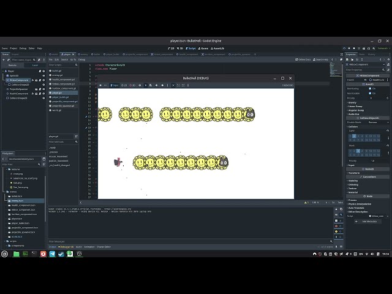Screen dimensions: 392x294
Task: Switch to the enemy scene tab
Action: (83, 55)
